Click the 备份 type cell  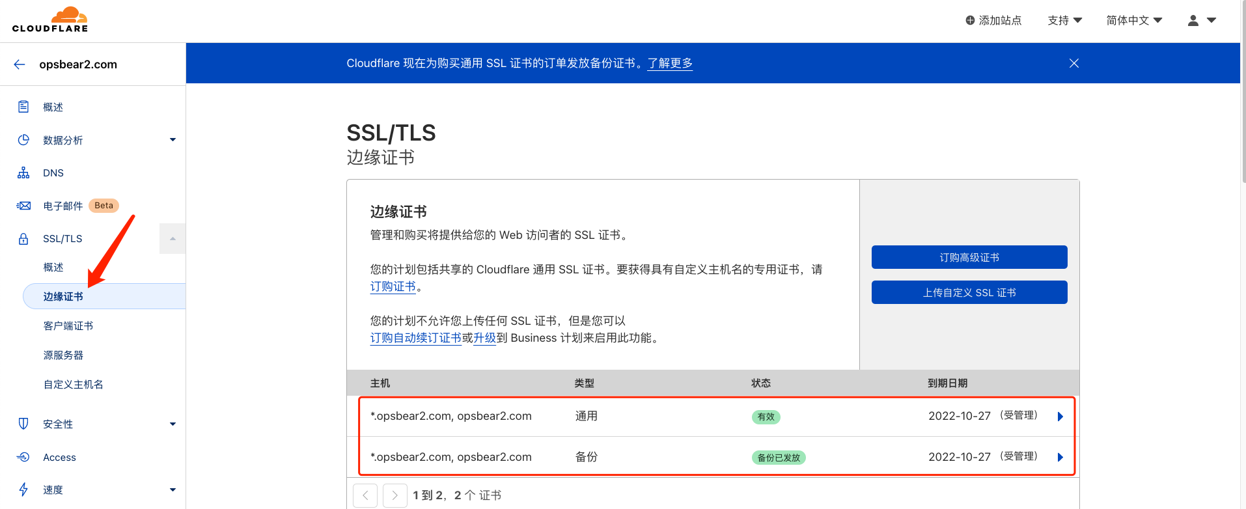587,457
